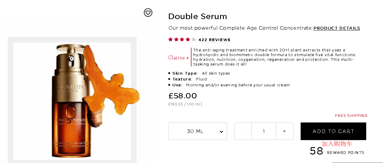Click the FREE SHIPPING text
The image size is (383, 163).
(351, 116)
